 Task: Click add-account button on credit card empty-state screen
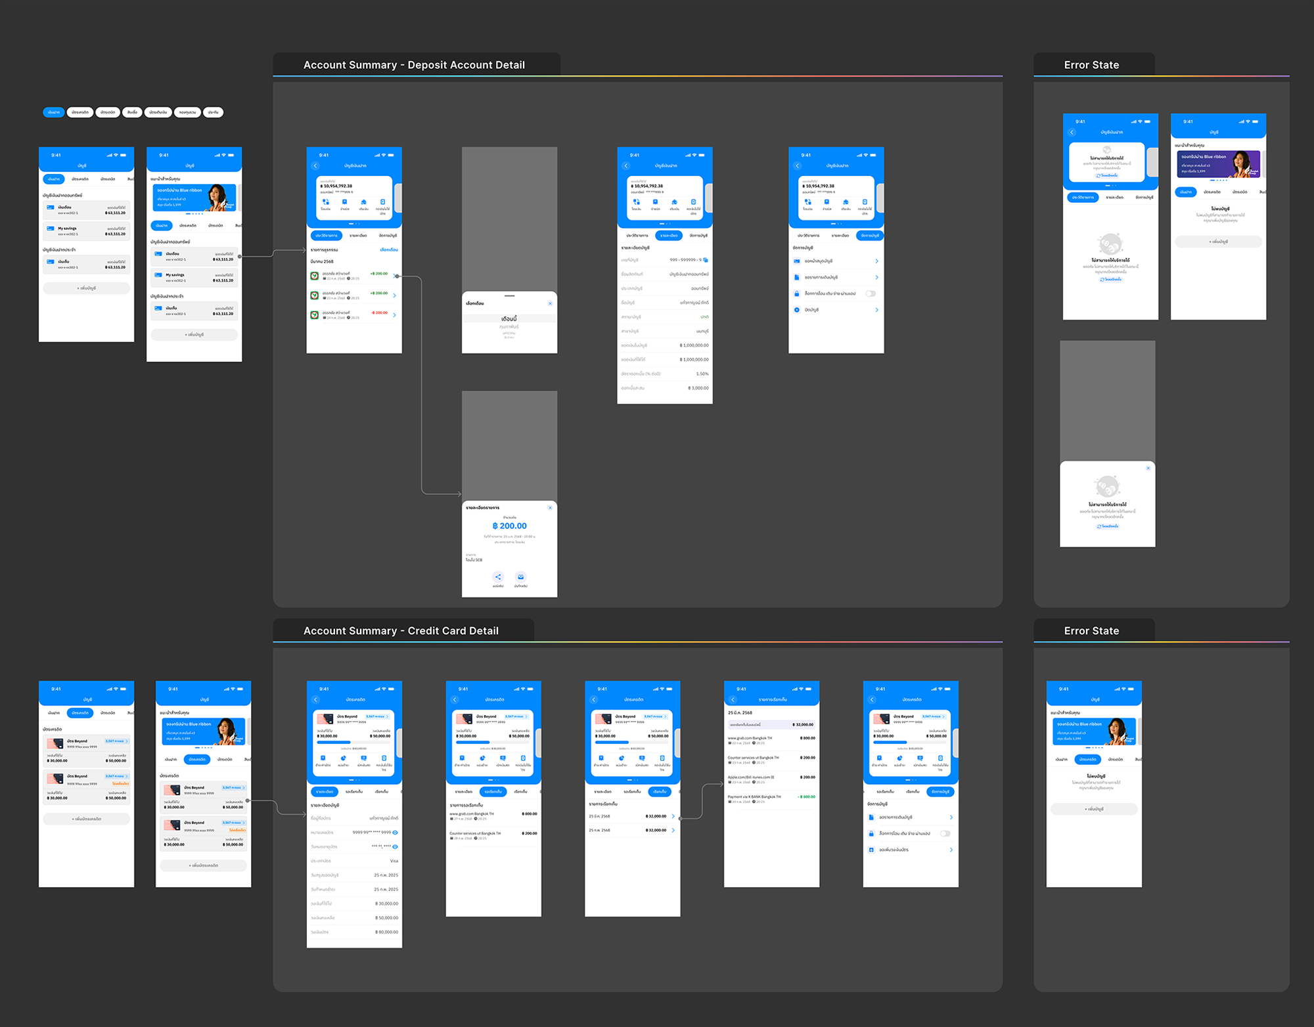(1094, 809)
